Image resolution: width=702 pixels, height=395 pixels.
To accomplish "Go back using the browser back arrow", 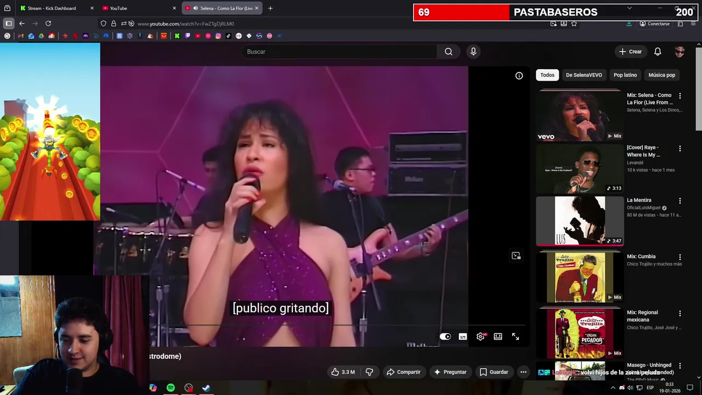I will coord(22,24).
